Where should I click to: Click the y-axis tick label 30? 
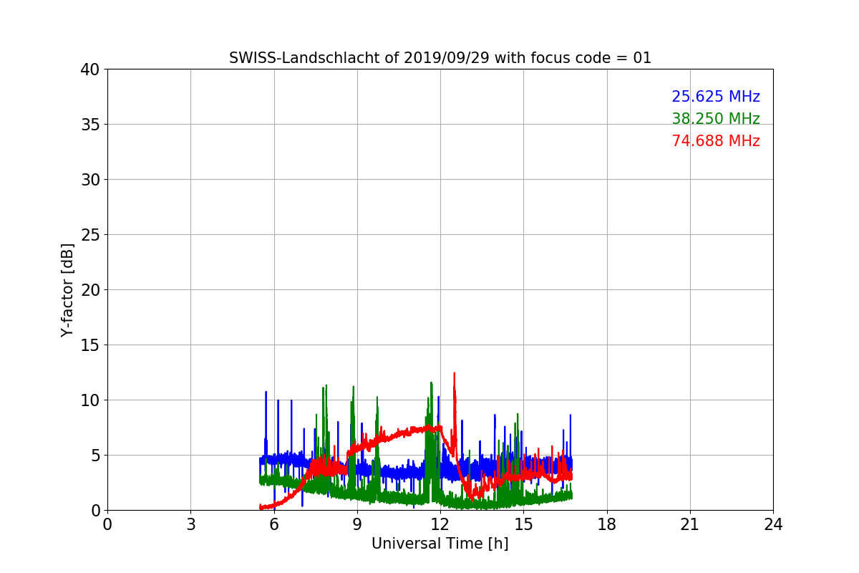coord(90,180)
